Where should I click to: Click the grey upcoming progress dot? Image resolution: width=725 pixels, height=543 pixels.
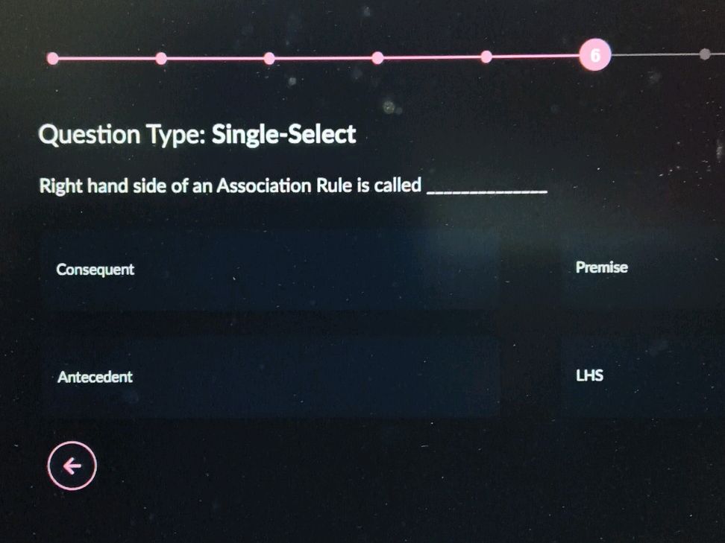(x=705, y=54)
